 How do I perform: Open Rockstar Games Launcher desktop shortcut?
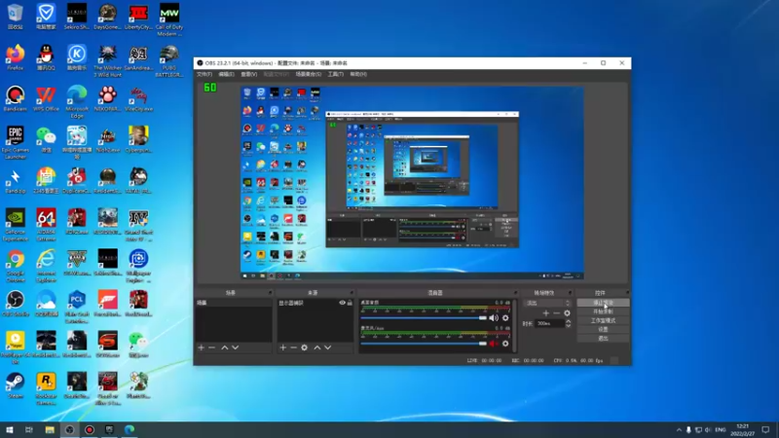46,389
